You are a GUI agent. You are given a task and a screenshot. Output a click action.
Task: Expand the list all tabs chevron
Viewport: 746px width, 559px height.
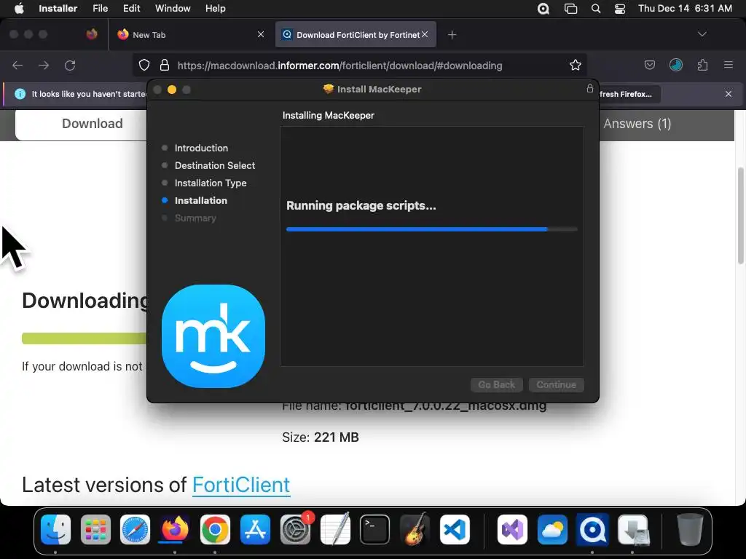tap(702, 34)
